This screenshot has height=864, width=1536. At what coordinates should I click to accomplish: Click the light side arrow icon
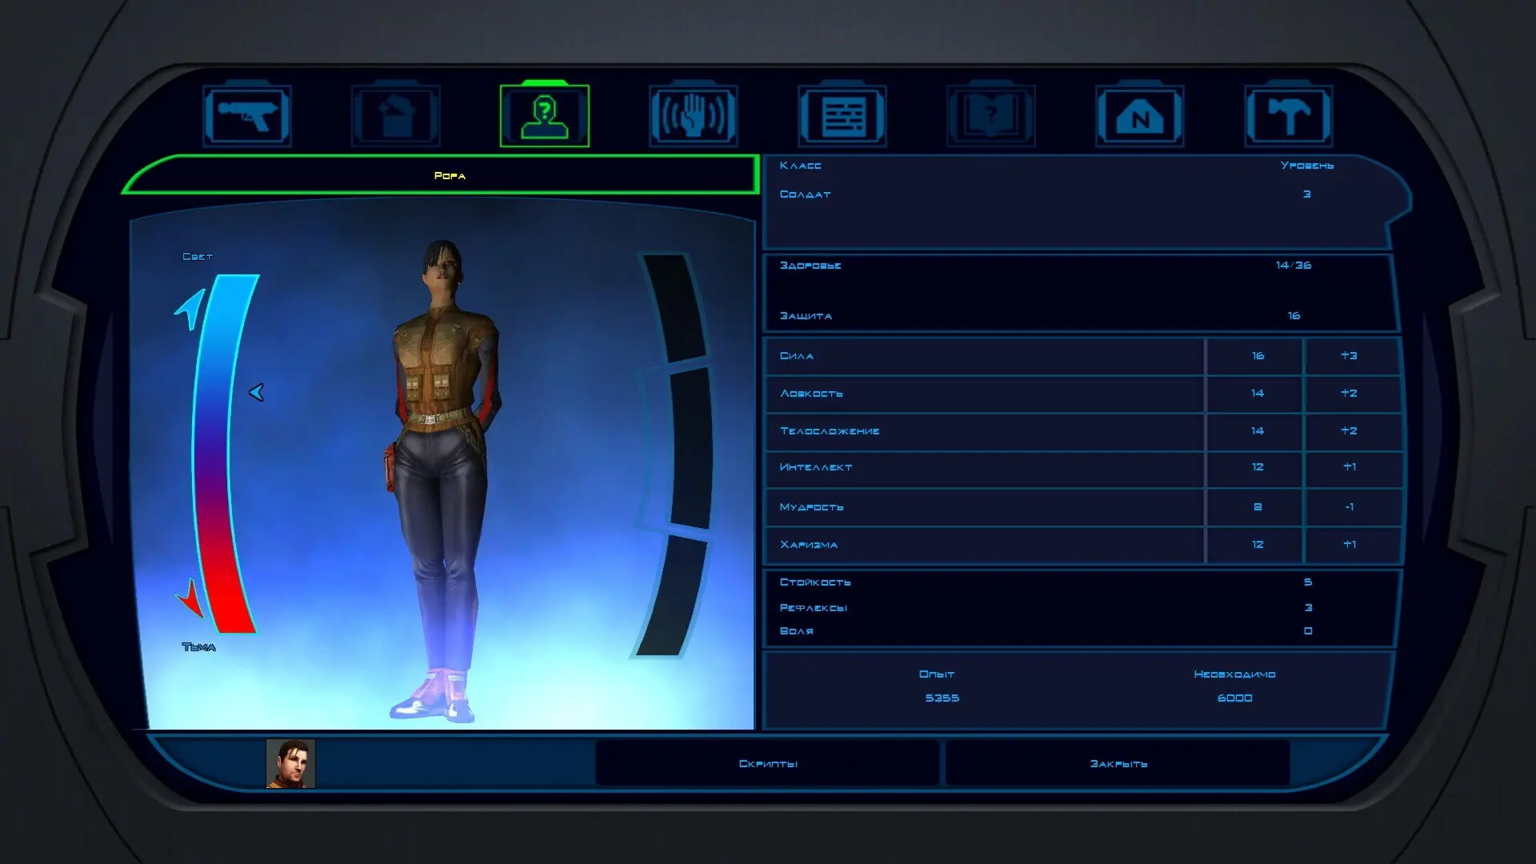tap(190, 310)
